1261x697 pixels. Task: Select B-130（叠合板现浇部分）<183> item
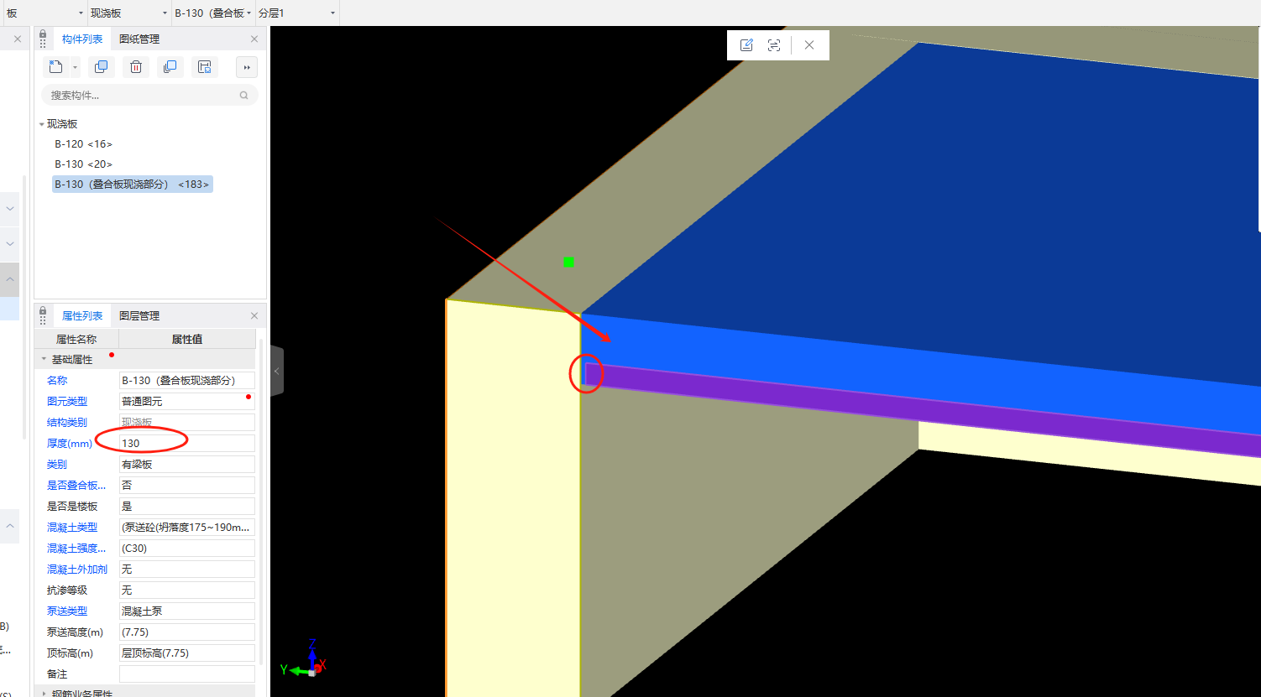pyautogui.click(x=133, y=185)
